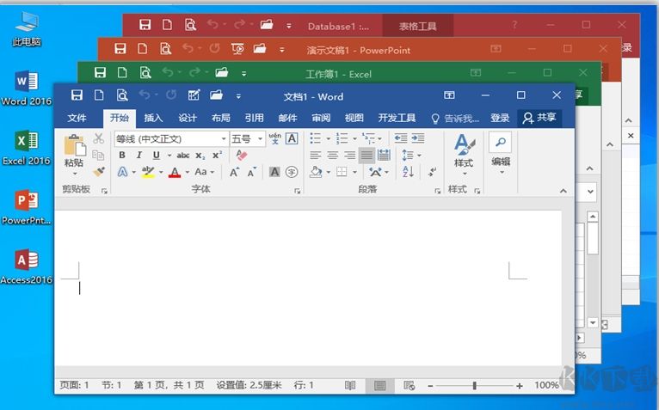Image resolution: width=659 pixels, height=410 pixels.
Task: Open Excel 2016 desktop shortcut
Action: click(27, 148)
